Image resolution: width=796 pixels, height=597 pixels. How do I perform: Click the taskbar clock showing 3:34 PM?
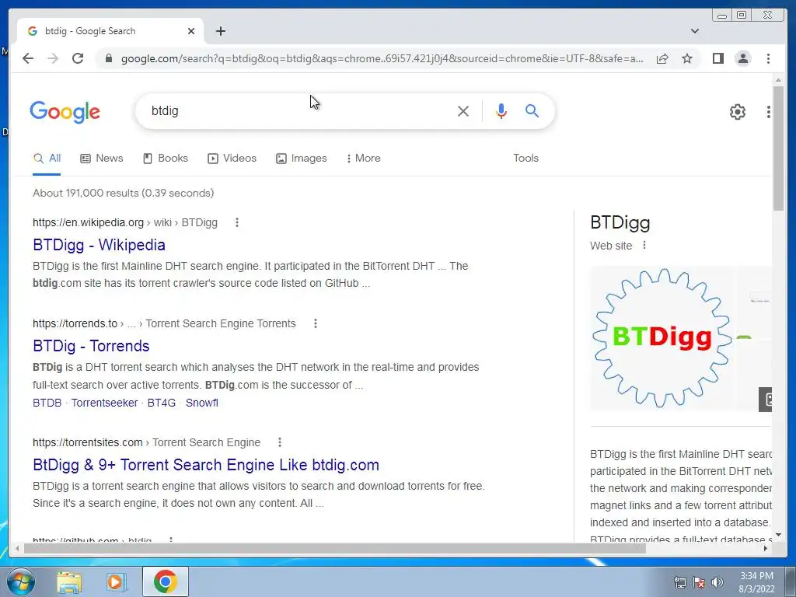click(x=756, y=582)
